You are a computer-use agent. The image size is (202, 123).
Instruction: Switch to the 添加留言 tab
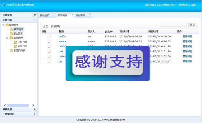coord(80,15)
